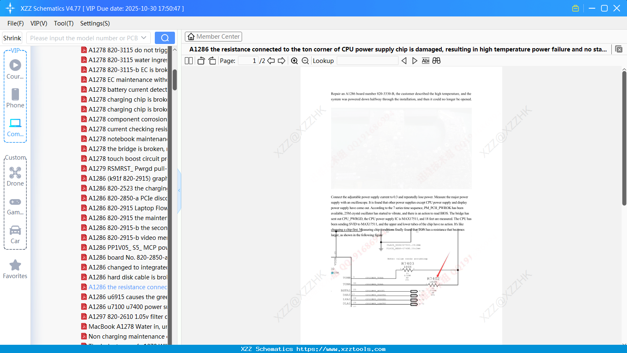This screenshot has height=353, width=627.
Task: Click the blue magnifier search button
Action: point(165,38)
